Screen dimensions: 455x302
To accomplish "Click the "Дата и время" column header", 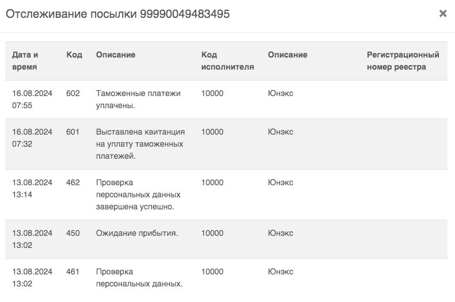I will (x=25, y=60).
